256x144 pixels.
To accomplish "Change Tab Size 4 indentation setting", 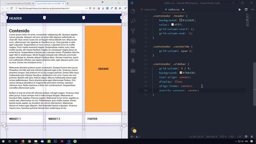I will (212, 136).
